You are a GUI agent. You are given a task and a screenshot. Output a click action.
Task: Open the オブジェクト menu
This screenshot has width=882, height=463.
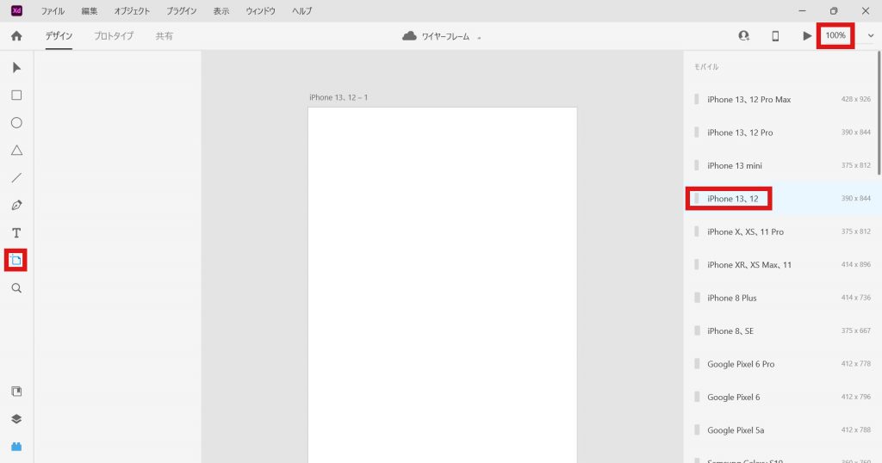click(x=132, y=10)
